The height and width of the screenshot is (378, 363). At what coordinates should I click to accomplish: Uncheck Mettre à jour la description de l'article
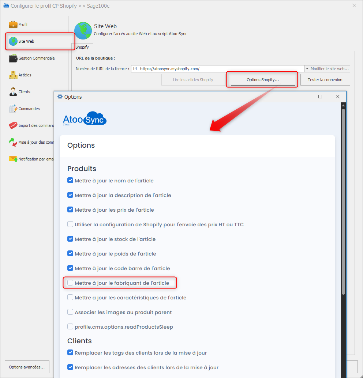click(x=70, y=195)
